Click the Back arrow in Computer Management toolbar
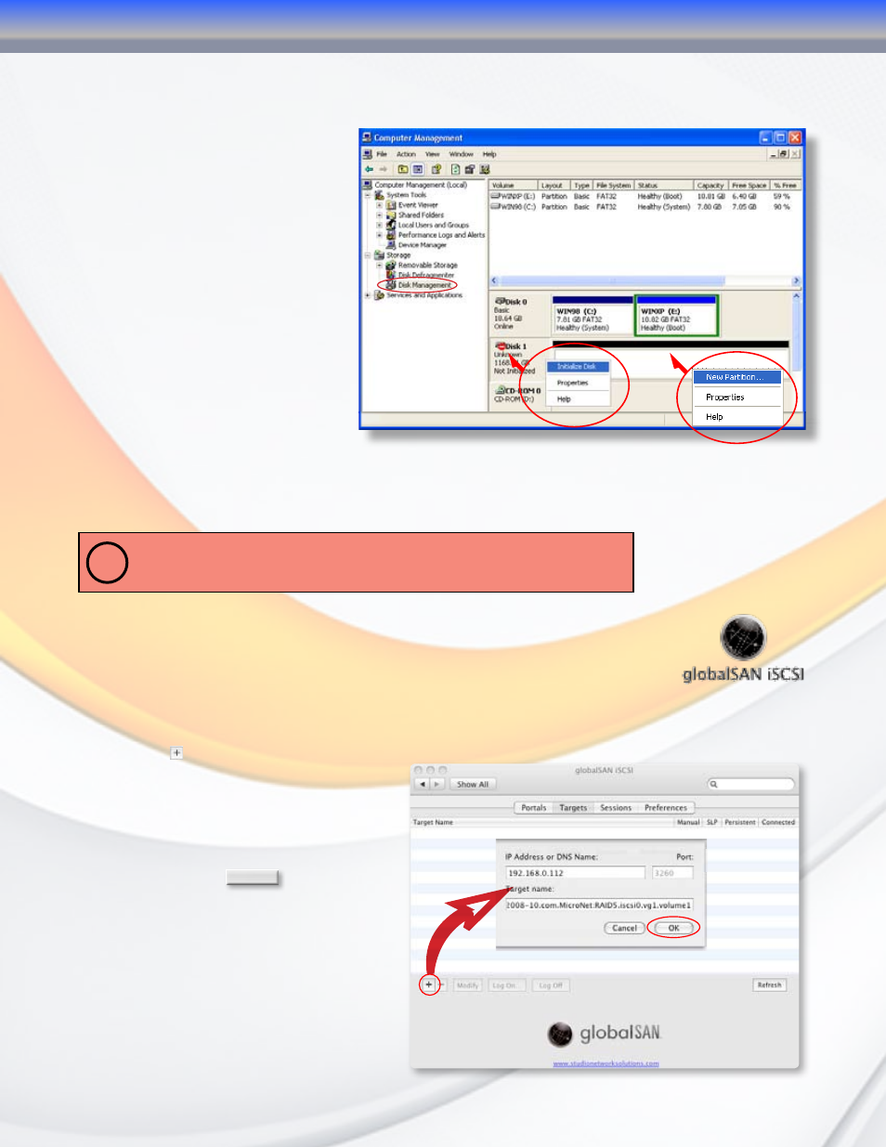This screenshot has height=1147, width=886. tap(369, 169)
